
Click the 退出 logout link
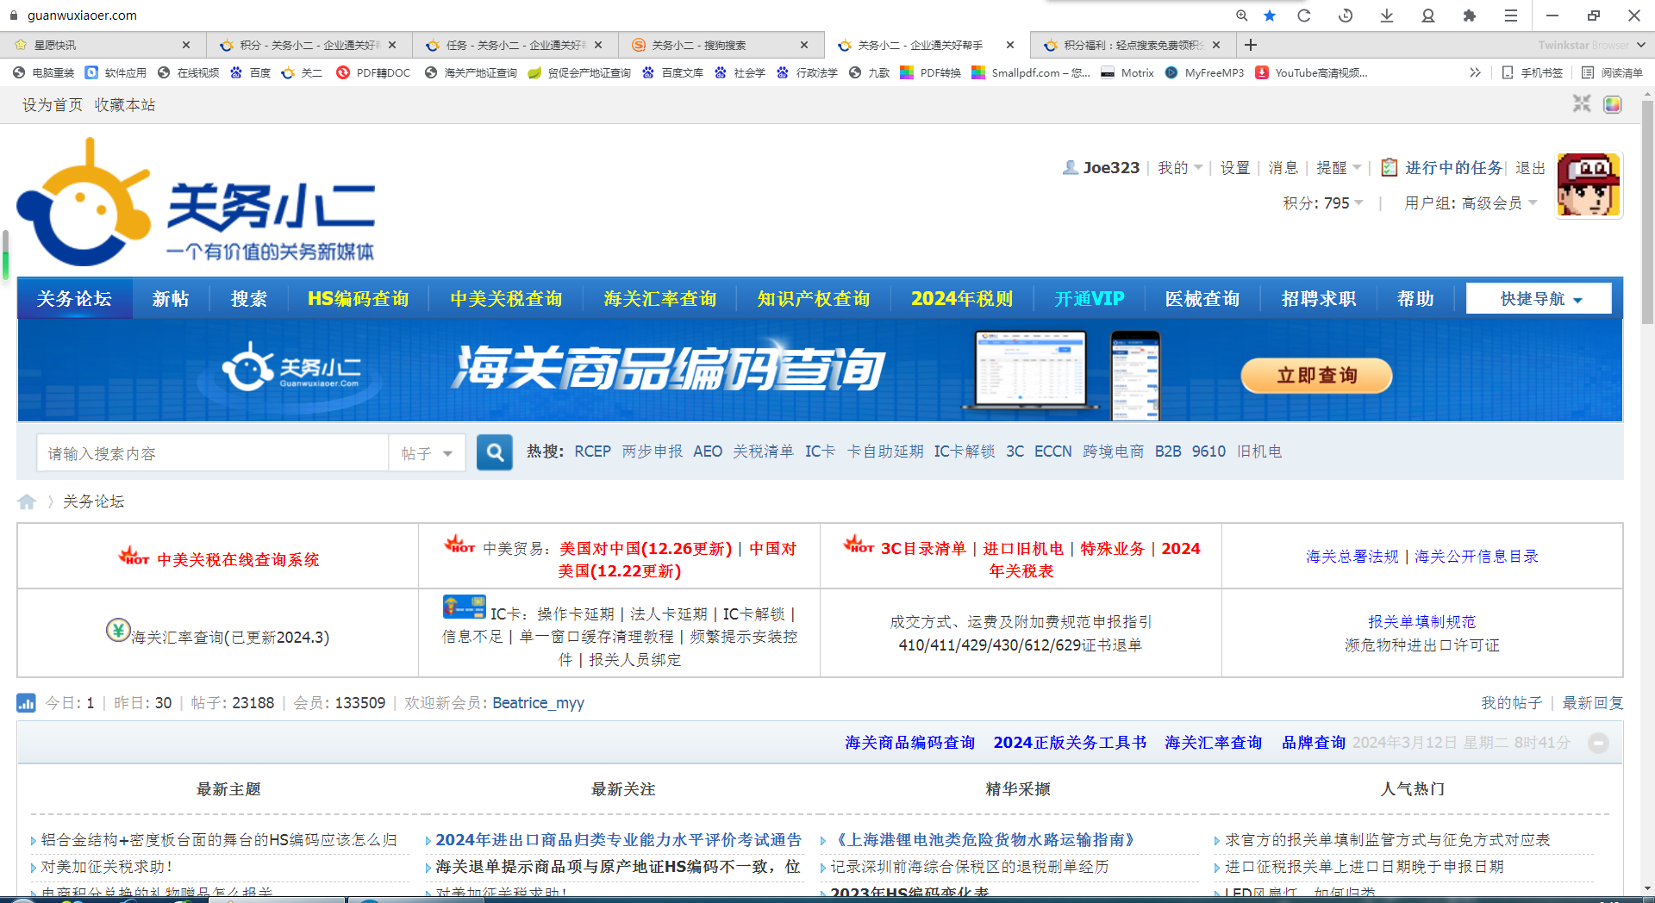coord(1530,168)
